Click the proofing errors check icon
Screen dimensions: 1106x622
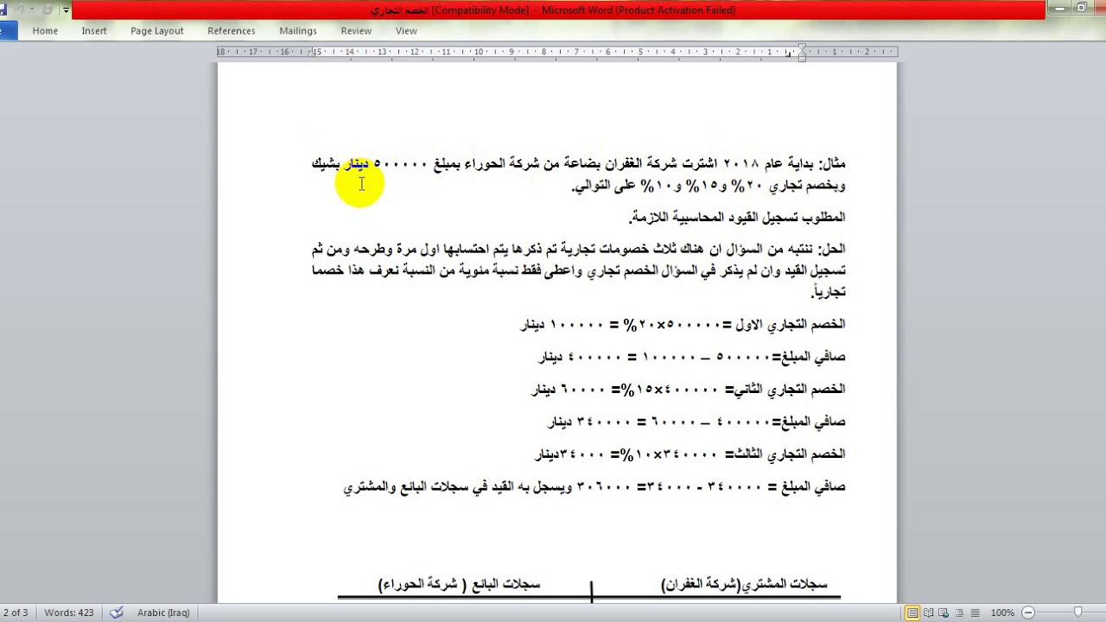[x=116, y=612]
